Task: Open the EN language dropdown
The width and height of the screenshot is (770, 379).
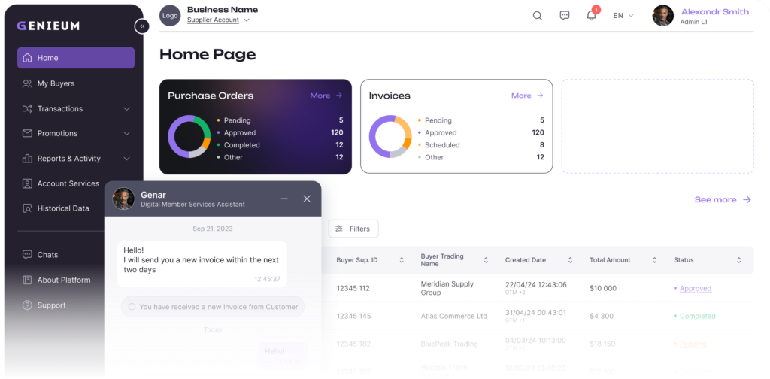Action: [623, 16]
